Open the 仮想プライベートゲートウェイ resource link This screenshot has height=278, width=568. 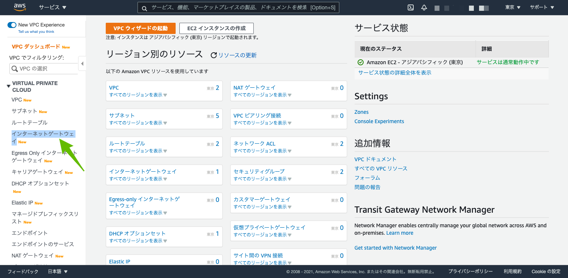269,228
